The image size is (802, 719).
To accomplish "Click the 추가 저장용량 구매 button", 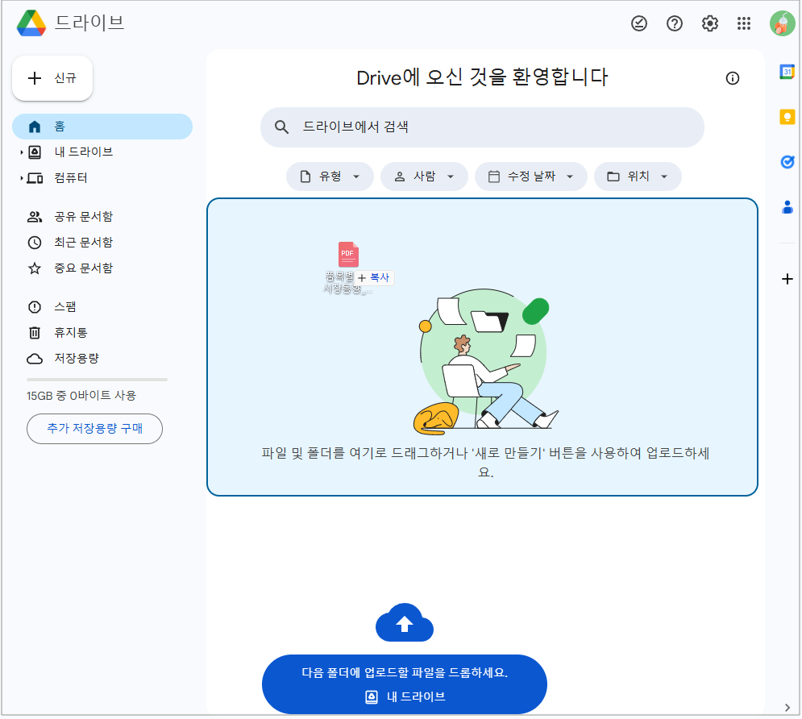I will point(94,429).
